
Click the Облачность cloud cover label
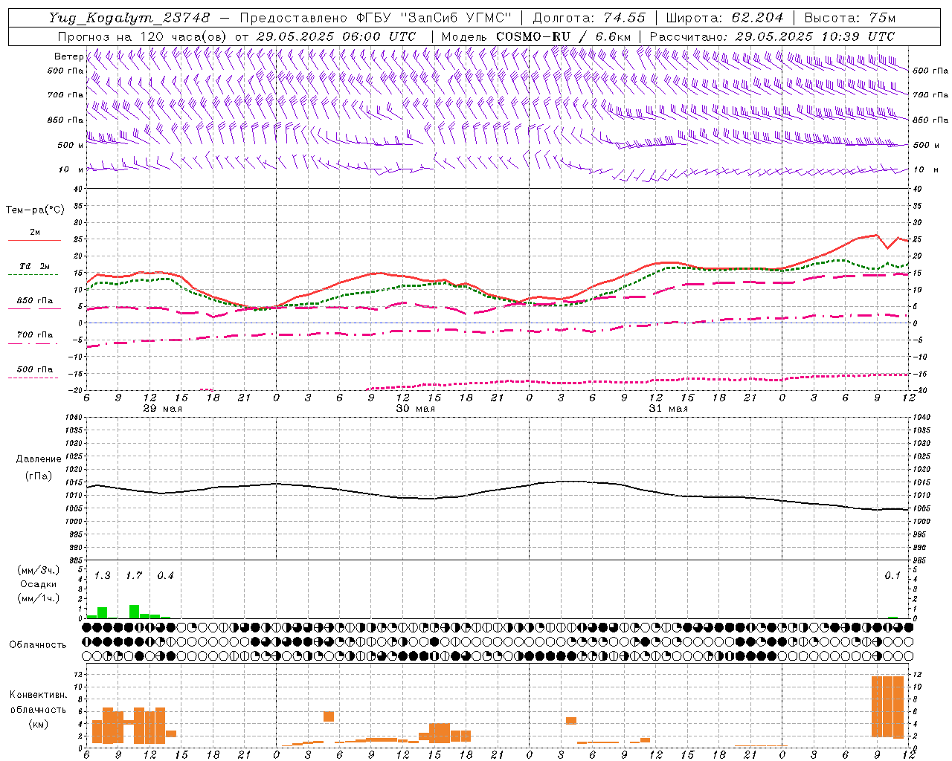point(38,645)
